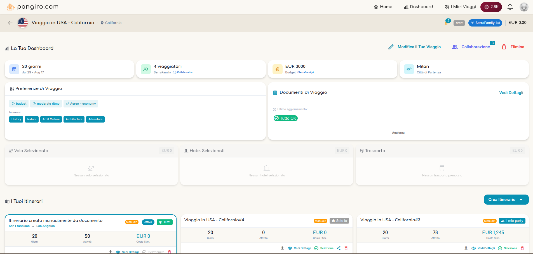533x254 pixels.
Task: Click the back arrow next to the trip title
Action: point(10,23)
